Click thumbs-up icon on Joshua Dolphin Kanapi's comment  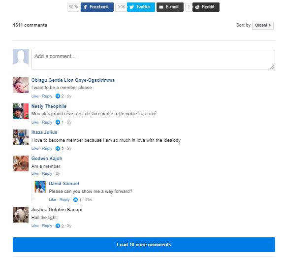coord(58,226)
